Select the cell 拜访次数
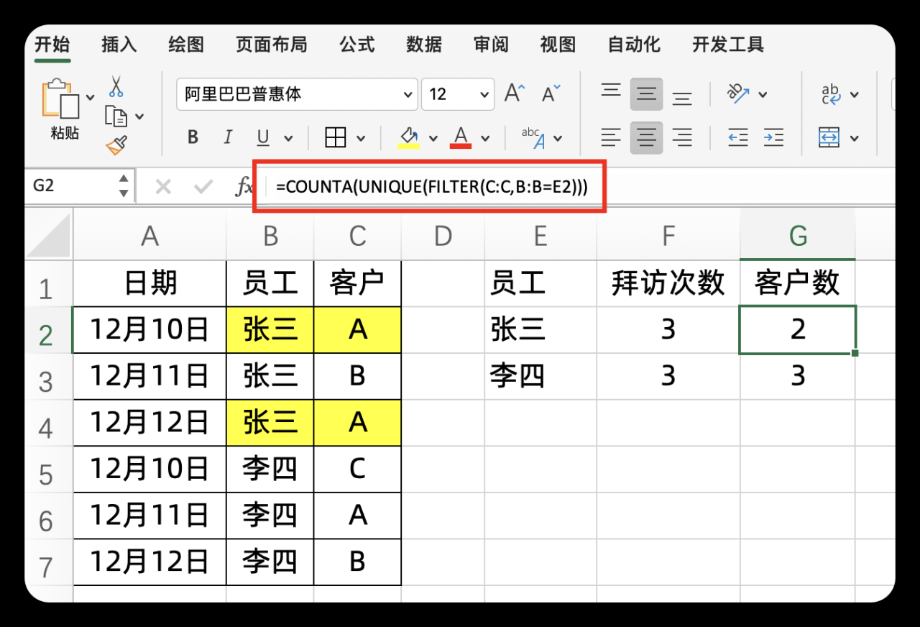Viewport: 920px width, 627px height. pos(668,283)
